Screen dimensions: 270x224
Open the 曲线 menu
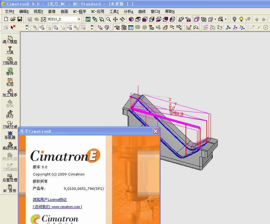(x=142, y=12)
